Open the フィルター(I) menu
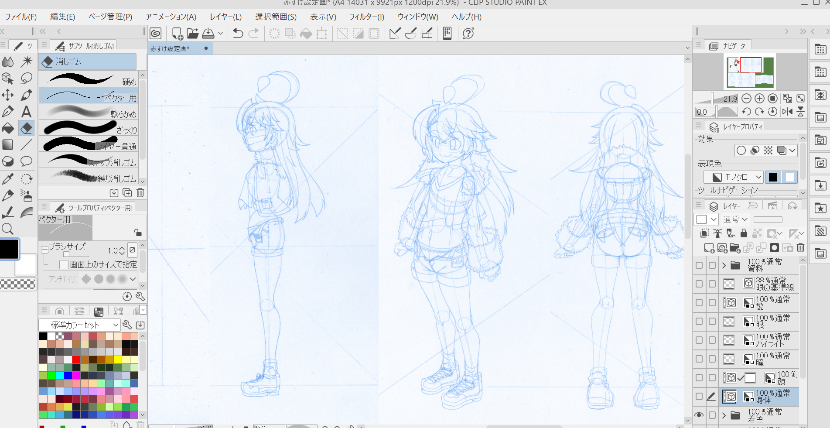This screenshot has width=830, height=428. tap(366, 17)
